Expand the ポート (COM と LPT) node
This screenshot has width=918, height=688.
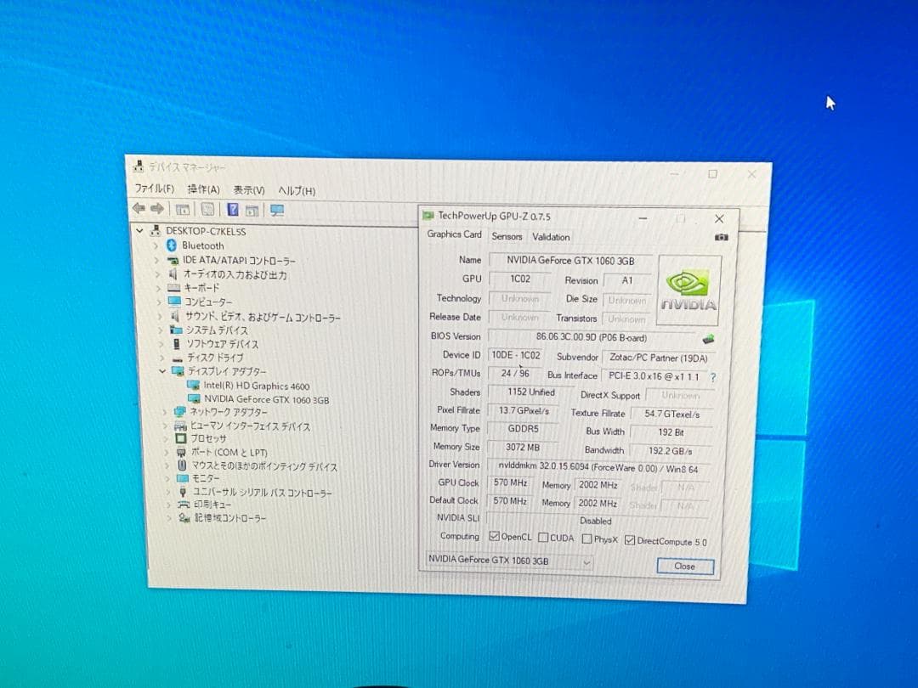tap(167, 452)
